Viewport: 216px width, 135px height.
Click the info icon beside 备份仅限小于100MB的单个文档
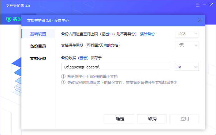[63, 76]
